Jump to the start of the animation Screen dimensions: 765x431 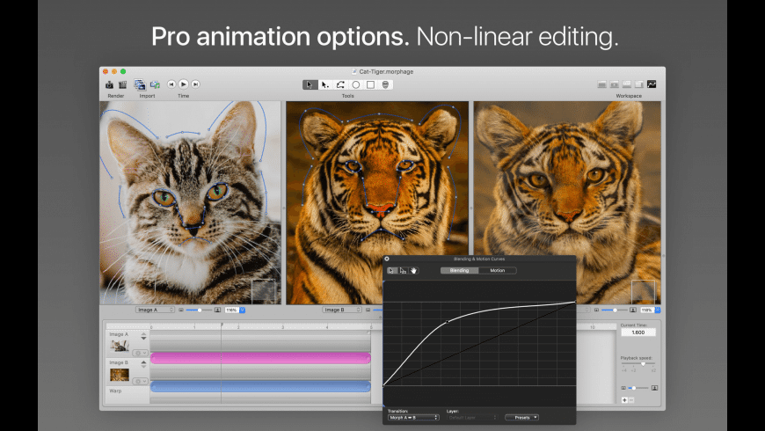point(171,84)
